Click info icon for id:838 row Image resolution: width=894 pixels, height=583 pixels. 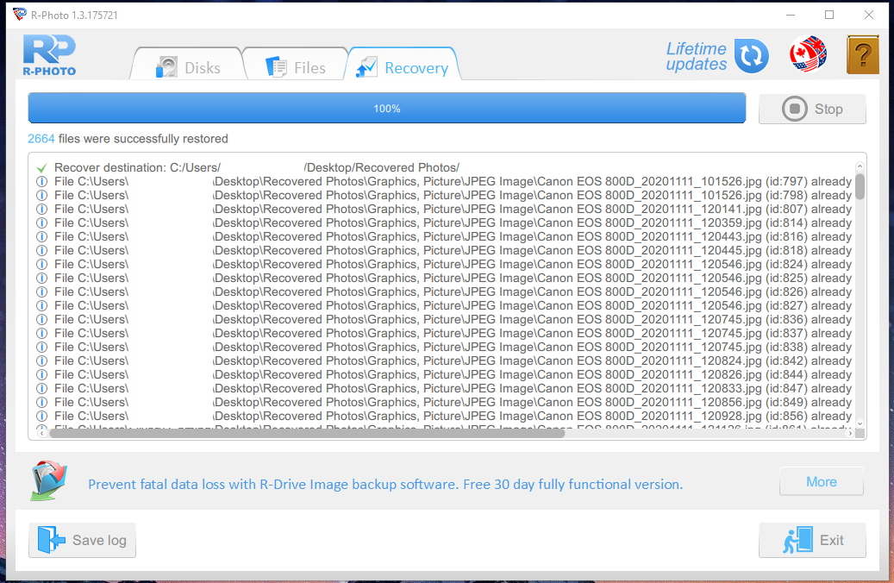[41, 347]
